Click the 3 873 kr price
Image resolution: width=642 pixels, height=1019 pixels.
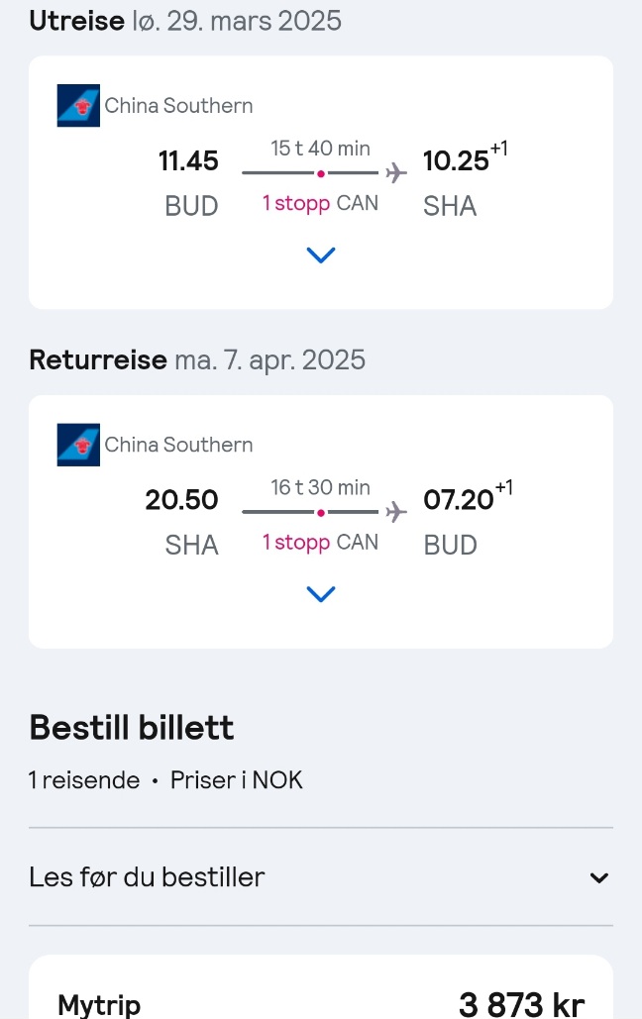(522, 1003)
